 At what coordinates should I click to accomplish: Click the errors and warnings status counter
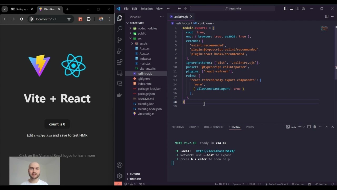tap(130, 184)
